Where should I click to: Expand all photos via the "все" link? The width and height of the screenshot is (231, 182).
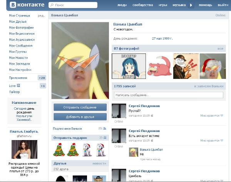[x=220, y=49]
